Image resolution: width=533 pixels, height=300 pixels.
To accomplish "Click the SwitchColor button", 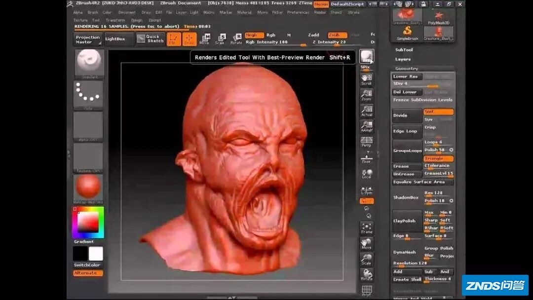I will point(87,265).
